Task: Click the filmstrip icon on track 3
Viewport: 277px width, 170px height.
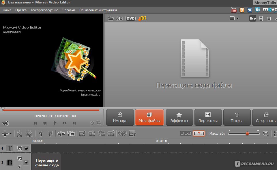Action: (10, 163)
